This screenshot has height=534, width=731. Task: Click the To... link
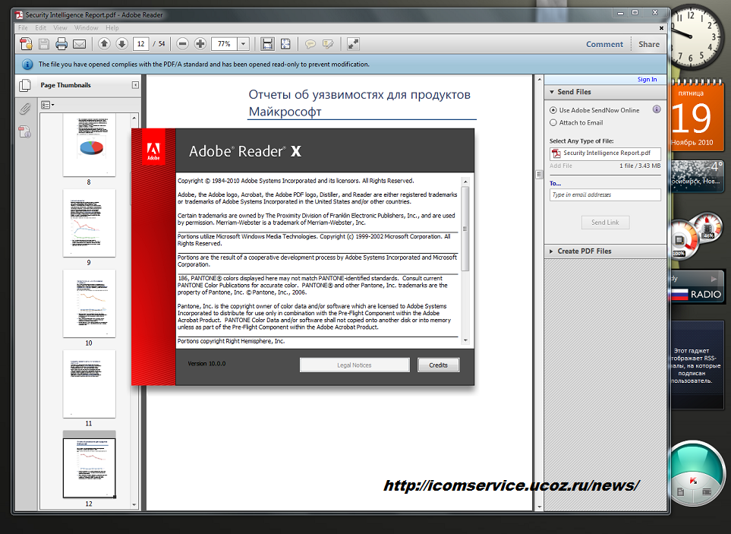[x=555, y=183]
